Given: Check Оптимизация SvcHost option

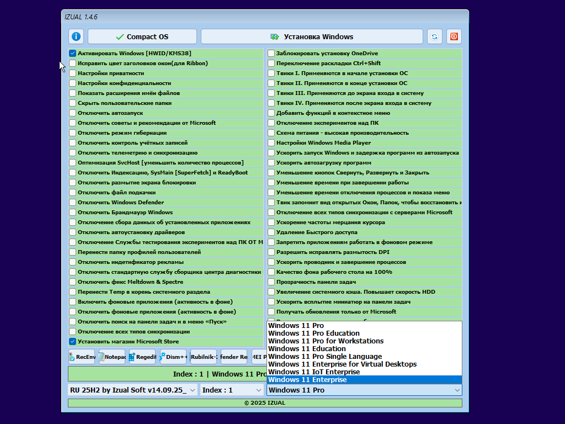Looking at the screenshot, I should (x=73, y=163).
